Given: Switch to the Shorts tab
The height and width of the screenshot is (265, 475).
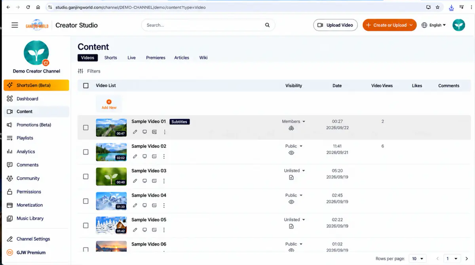Looking at the screenshot, I should (x=110, y=58).
